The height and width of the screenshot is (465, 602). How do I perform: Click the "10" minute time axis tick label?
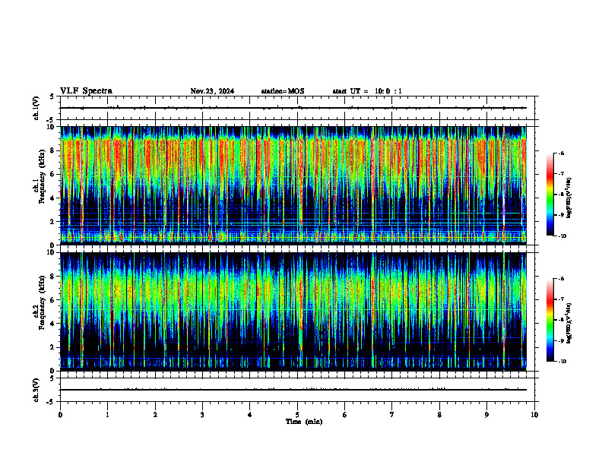(534, 415)
